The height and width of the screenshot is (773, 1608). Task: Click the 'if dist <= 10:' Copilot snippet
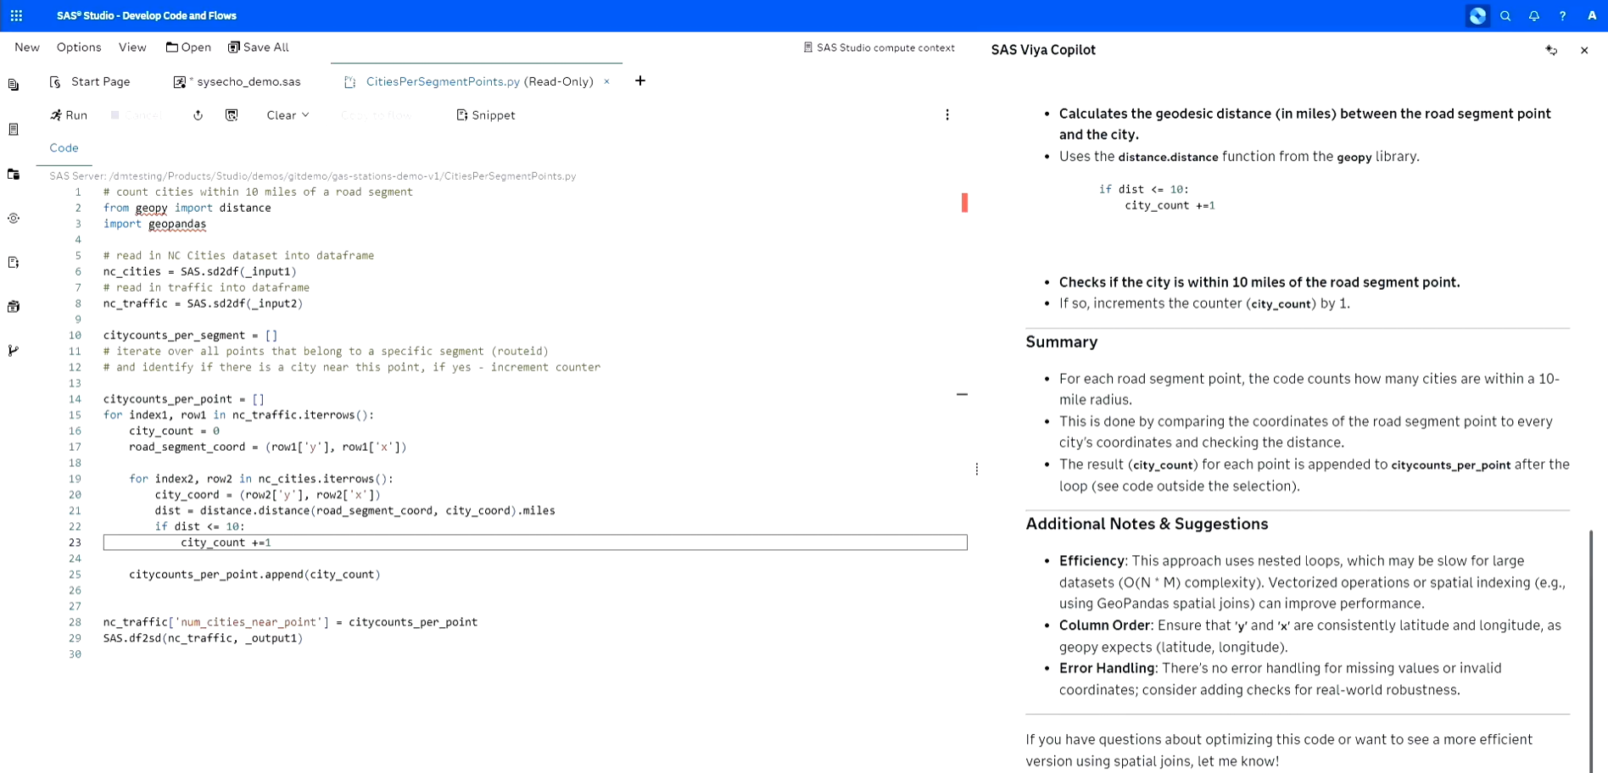click(1144, 189)
